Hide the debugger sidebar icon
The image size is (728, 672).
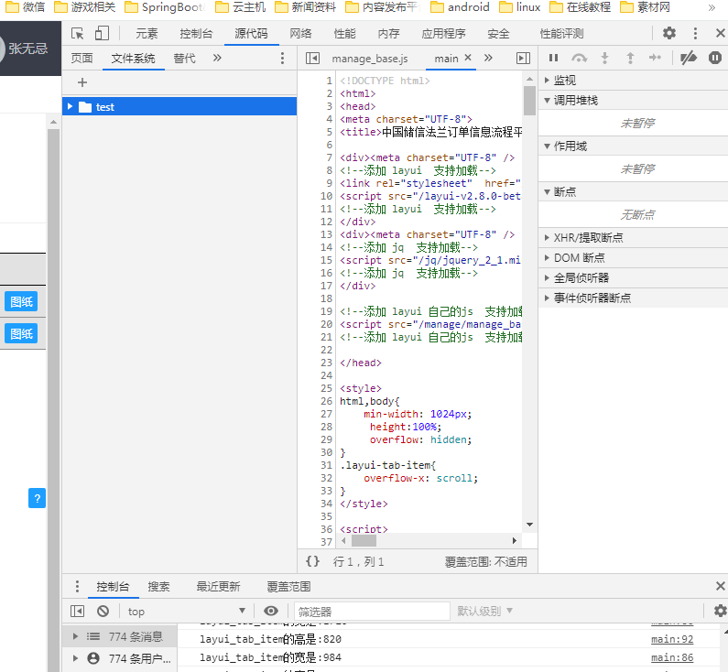(523, 58)
